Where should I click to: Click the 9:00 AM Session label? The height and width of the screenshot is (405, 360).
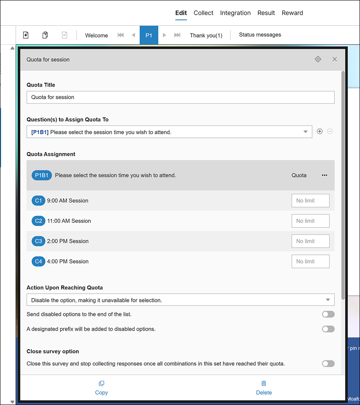click(68, 201)
